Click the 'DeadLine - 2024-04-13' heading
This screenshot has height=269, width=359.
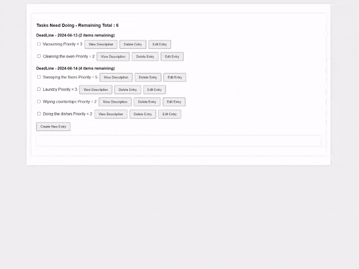75,35
